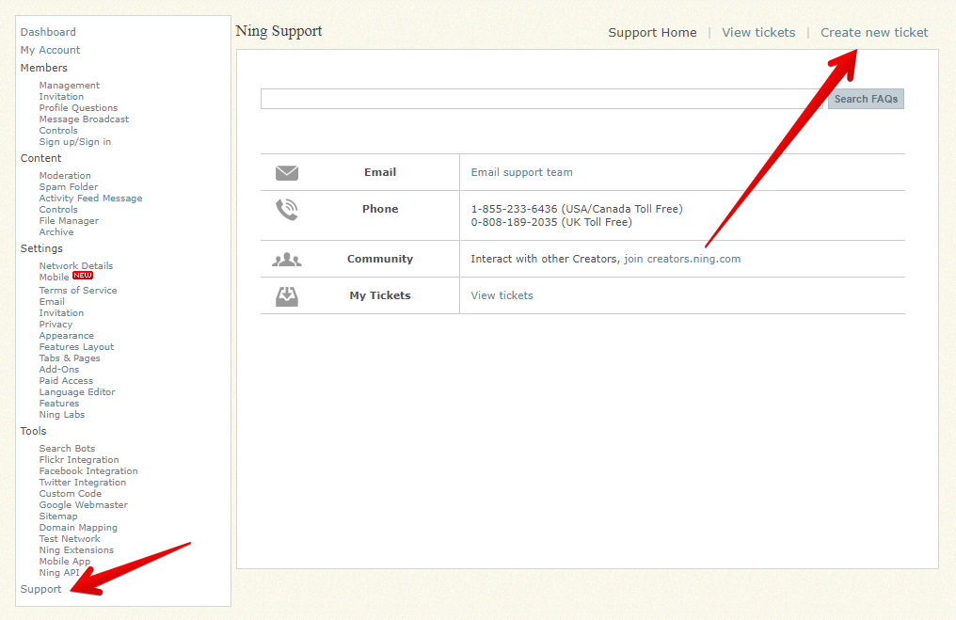Open Email under Settings
956x620 pixels.
[x=52, y=302]
